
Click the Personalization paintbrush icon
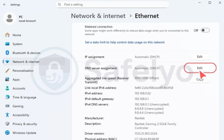click(x=7, y=71)
